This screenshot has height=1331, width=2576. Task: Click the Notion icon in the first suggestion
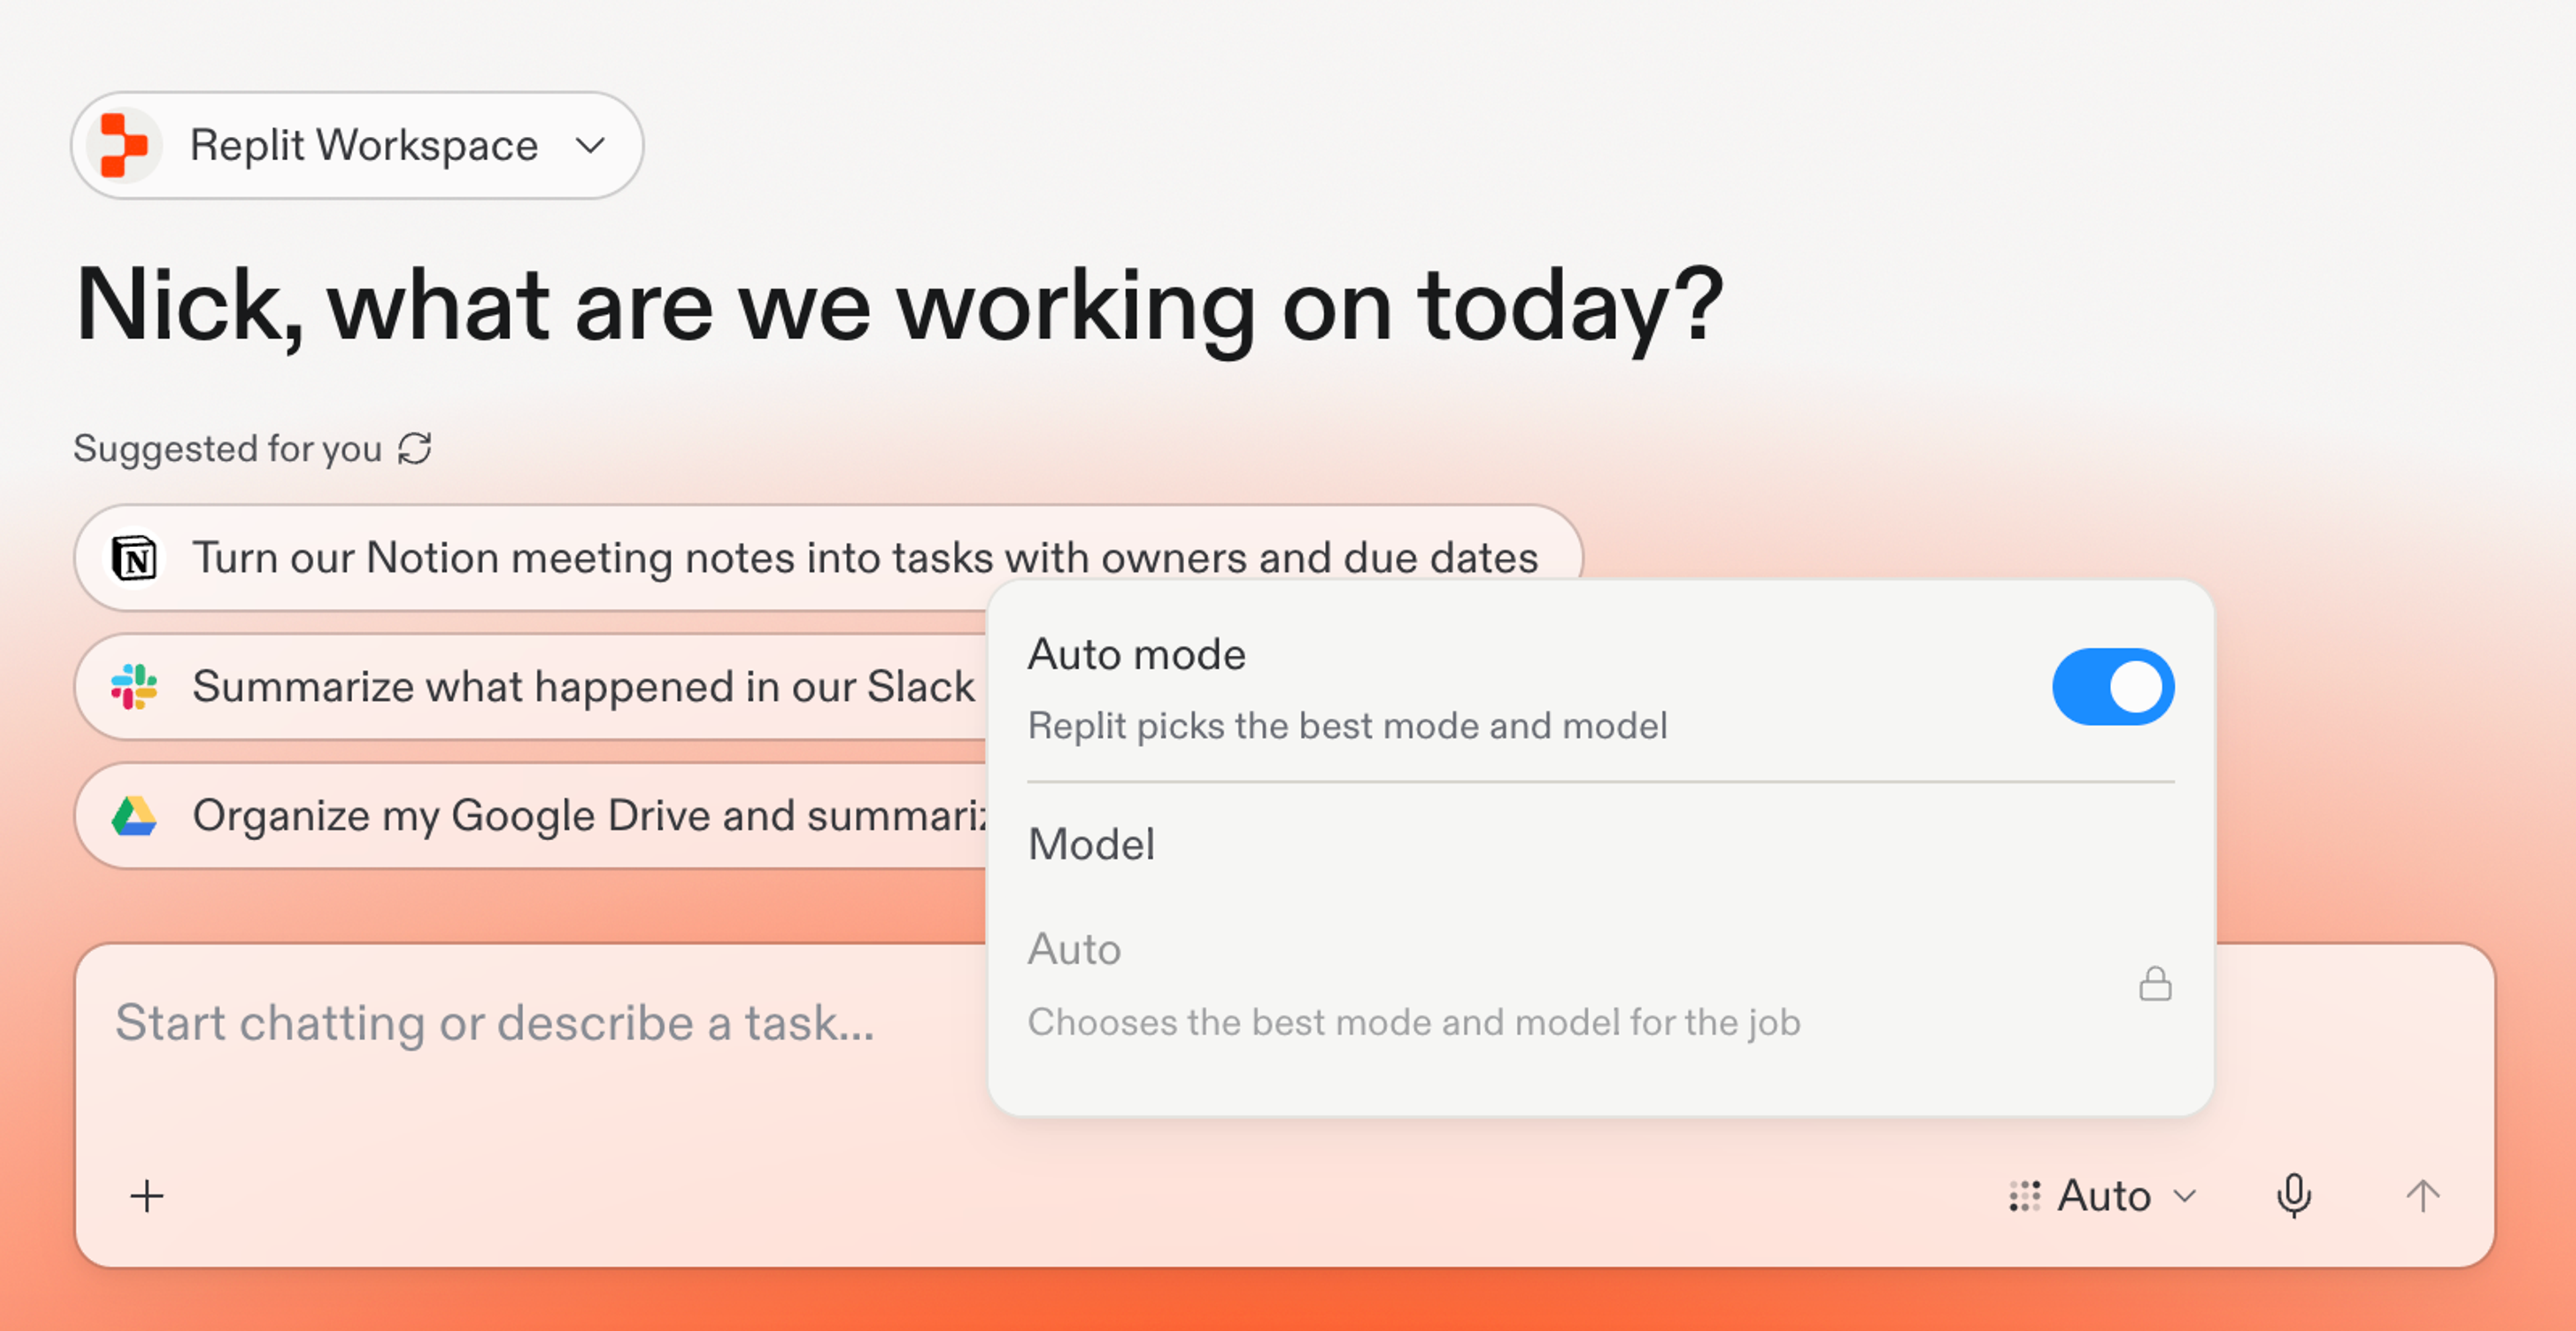point(134,558)
